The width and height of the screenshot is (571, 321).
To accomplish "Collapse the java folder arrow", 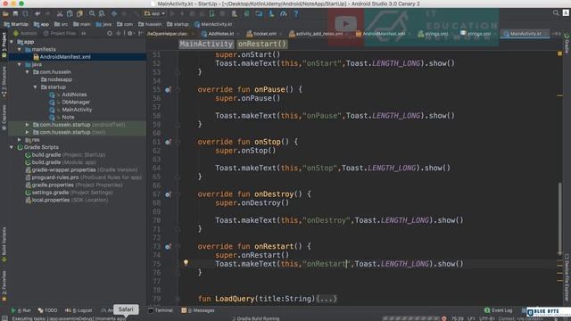I will [x=20, y=64].
